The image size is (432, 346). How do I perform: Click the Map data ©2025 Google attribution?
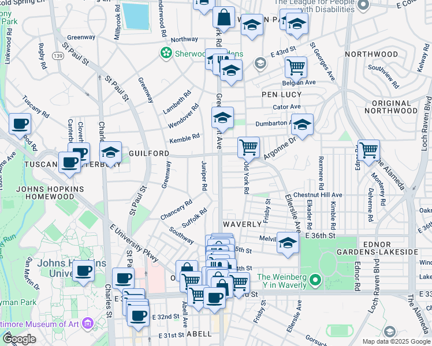pos(396,341)
